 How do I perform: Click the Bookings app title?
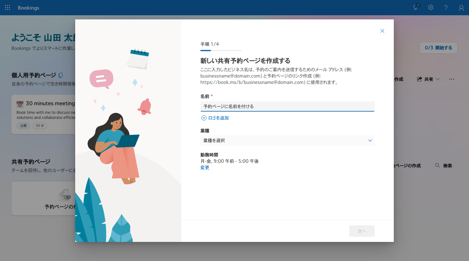tap(28, 8)
